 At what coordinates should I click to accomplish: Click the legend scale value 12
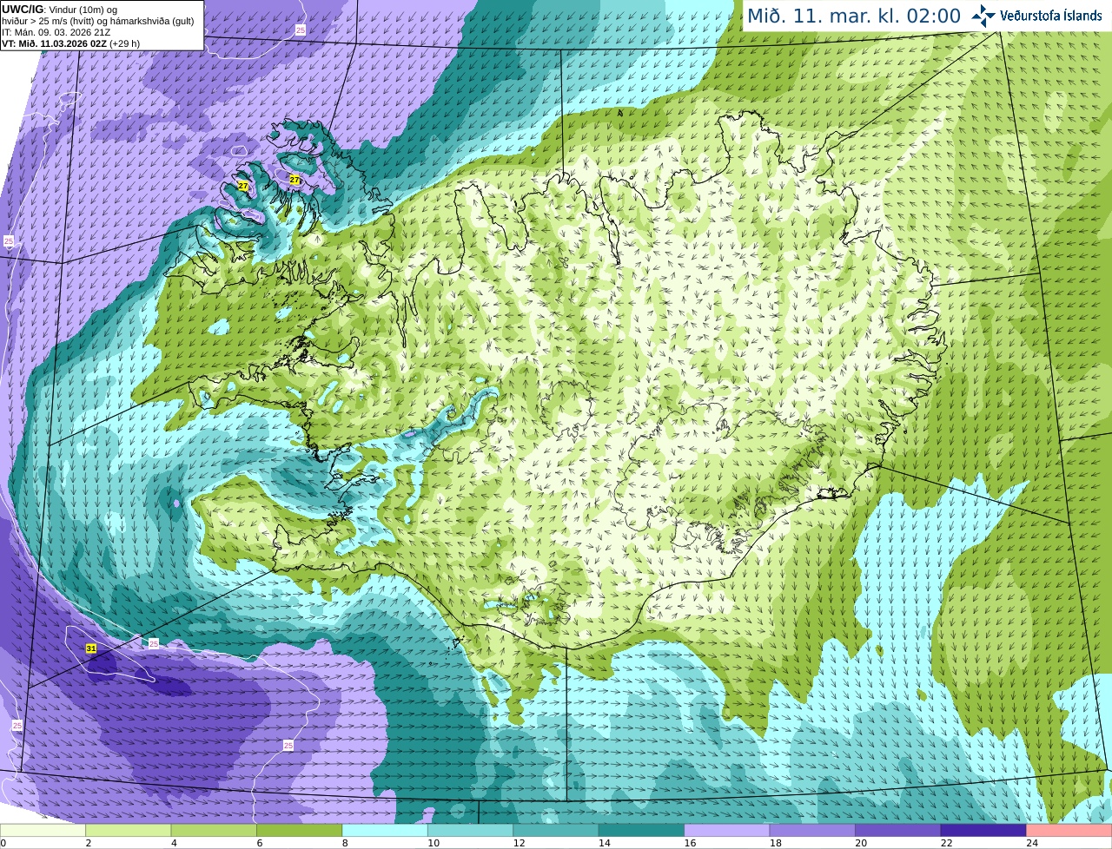519,843
